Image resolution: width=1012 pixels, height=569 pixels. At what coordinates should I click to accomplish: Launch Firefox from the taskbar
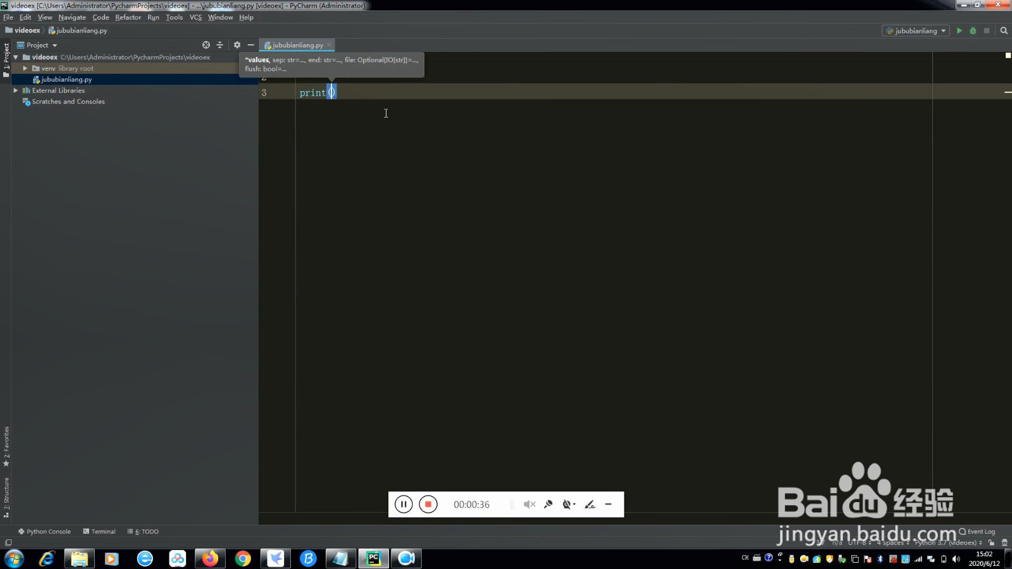[210, 558]
